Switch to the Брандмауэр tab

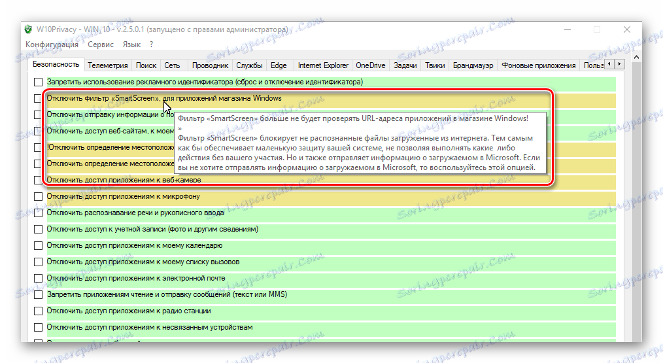point(473,65)
